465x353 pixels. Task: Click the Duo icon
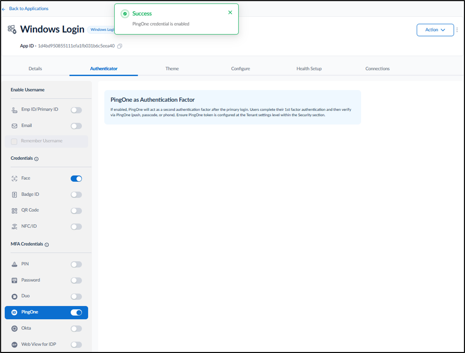click(x=15, y=297)
